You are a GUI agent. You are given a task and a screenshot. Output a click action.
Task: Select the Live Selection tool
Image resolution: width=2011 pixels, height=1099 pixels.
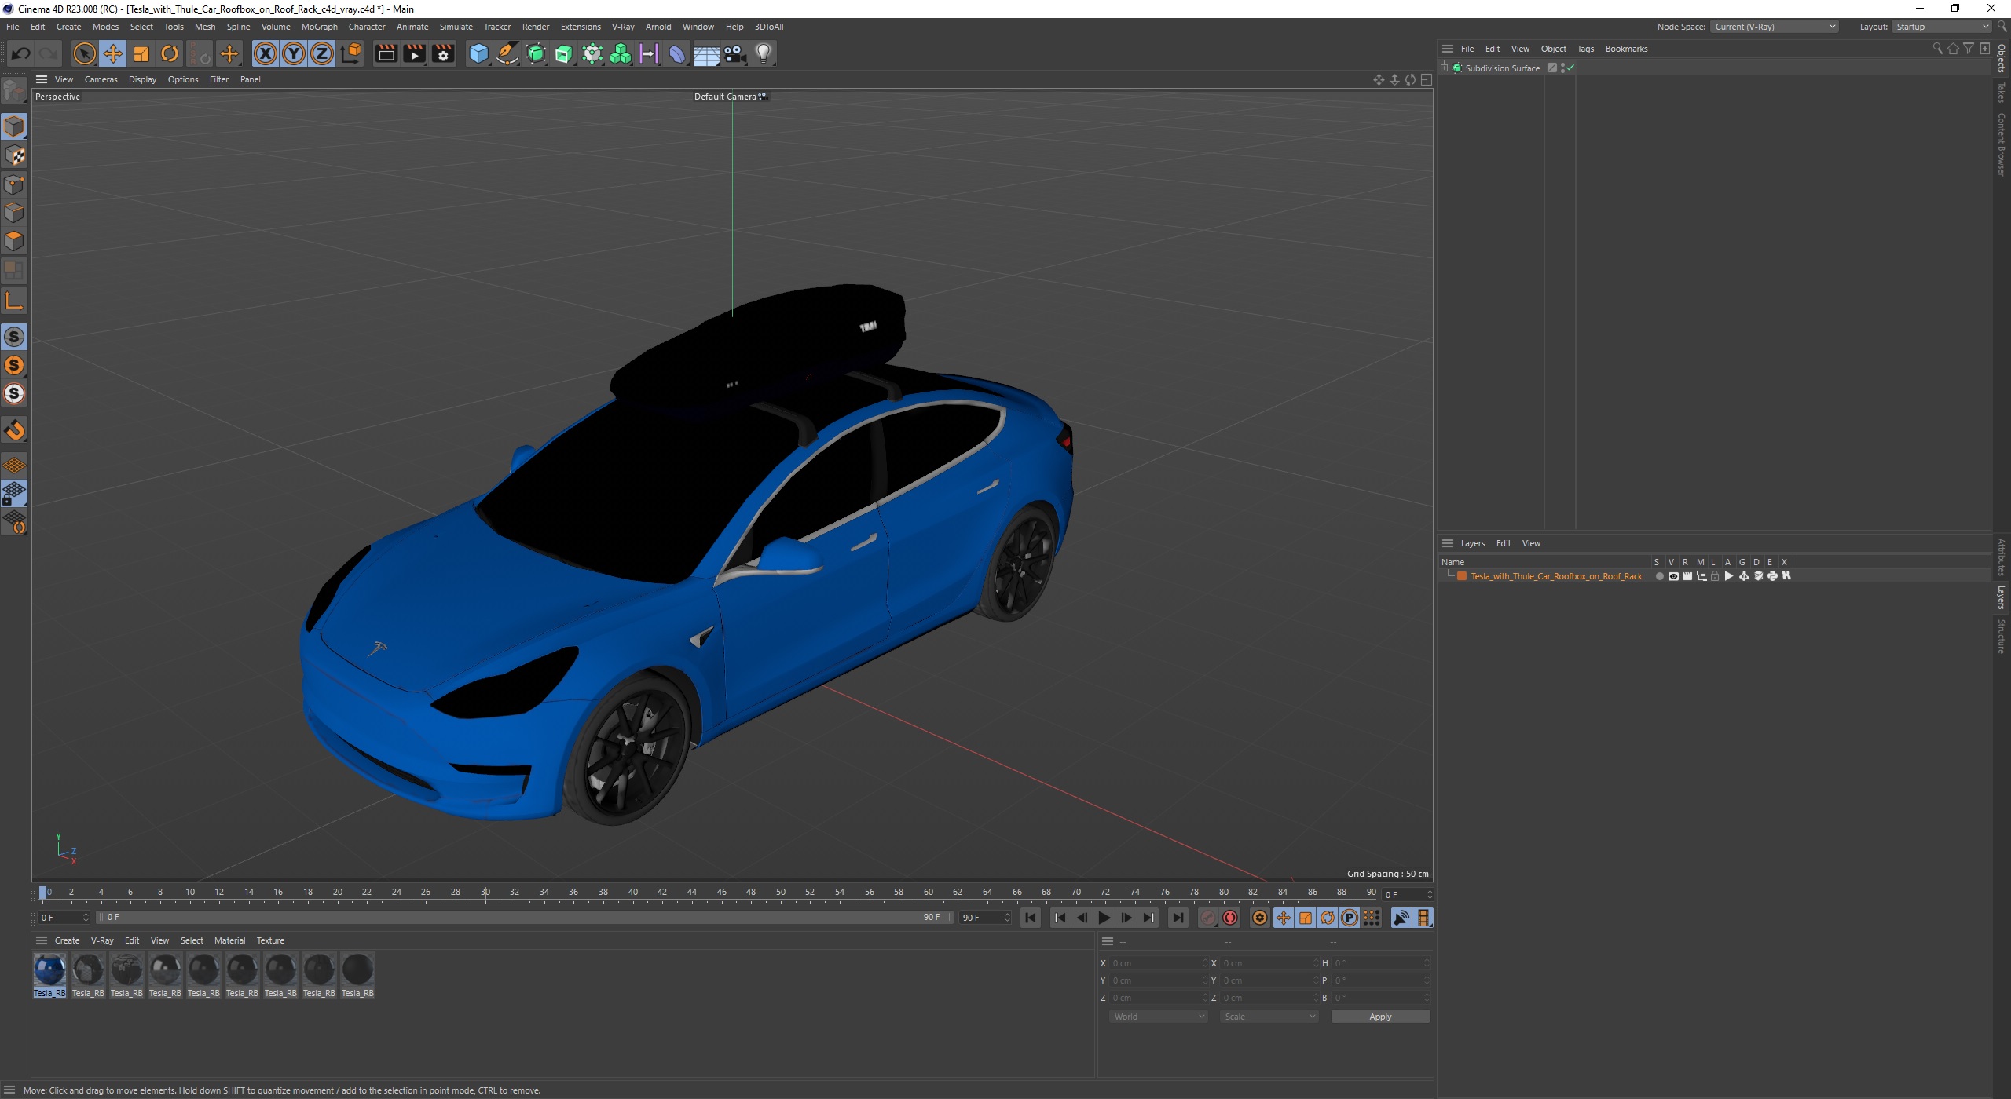(x=84, y=53)
